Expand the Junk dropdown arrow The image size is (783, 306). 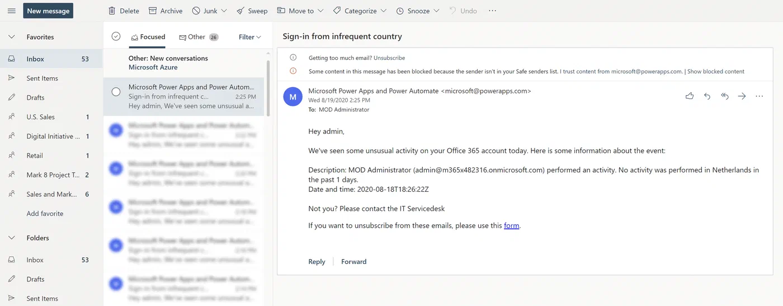[224, 11]
